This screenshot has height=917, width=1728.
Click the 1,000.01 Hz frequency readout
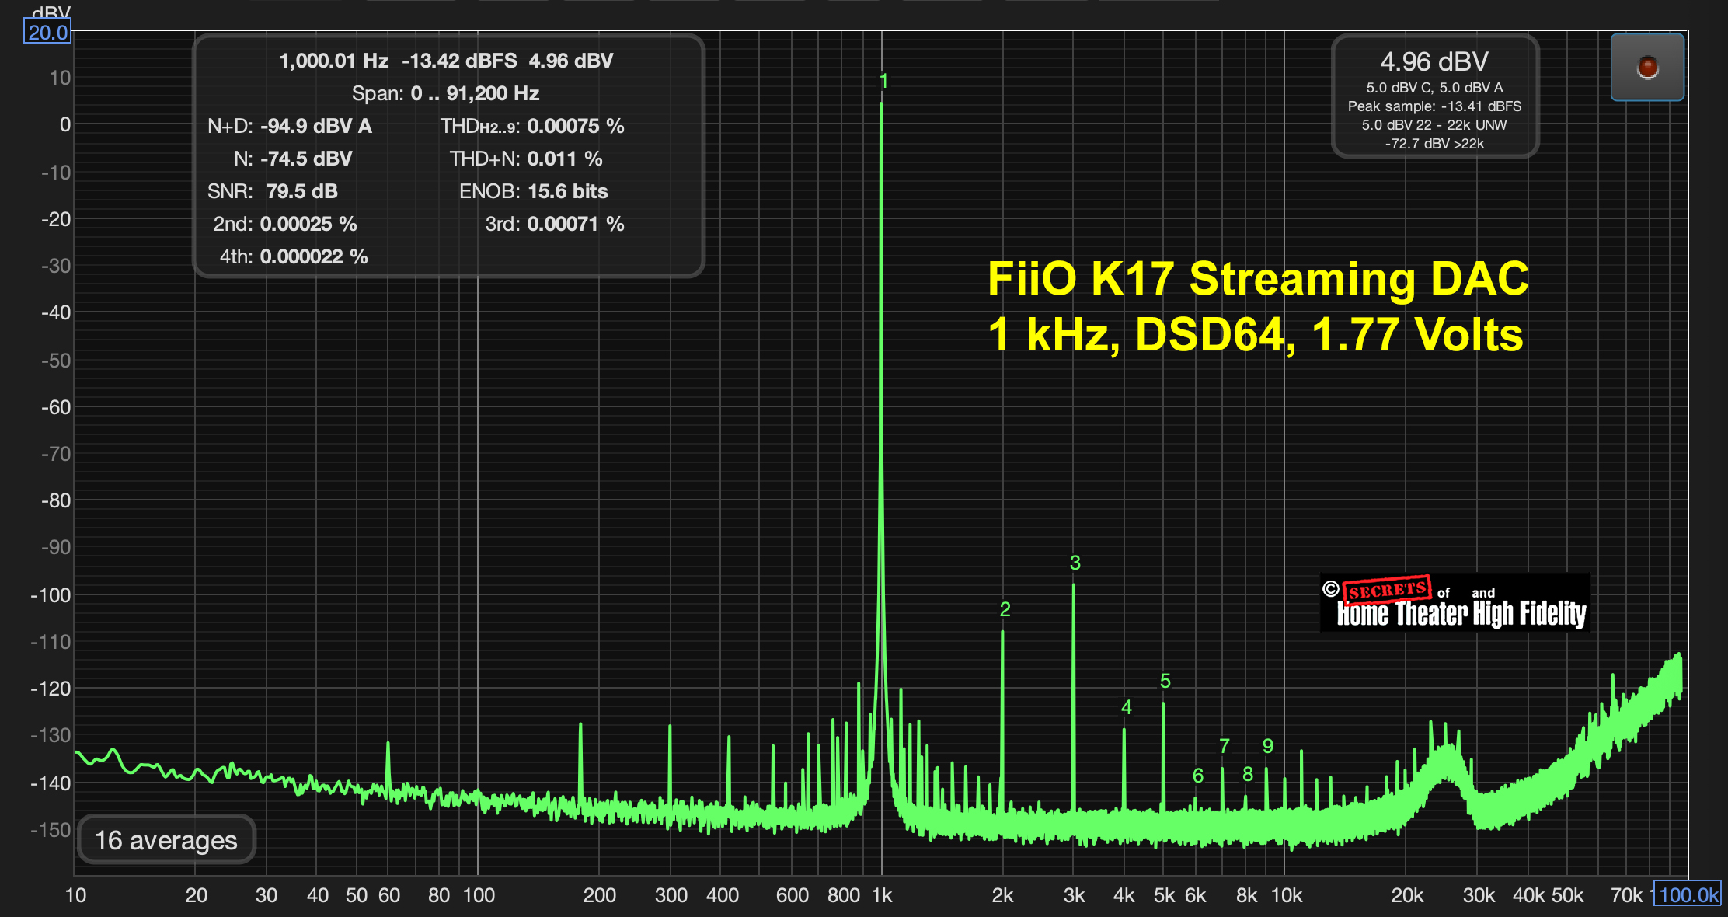tap(333, 61)
